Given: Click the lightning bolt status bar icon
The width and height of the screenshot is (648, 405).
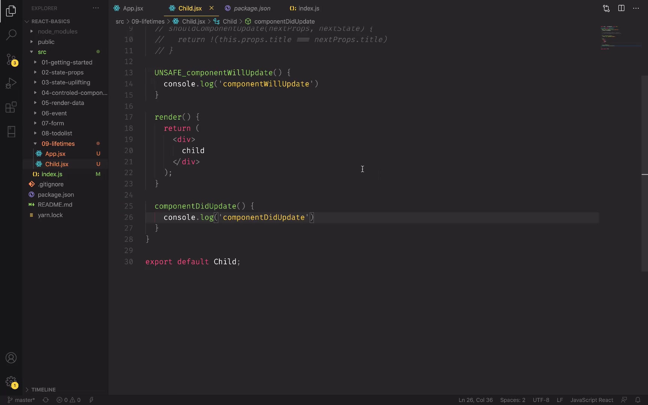Looking at the screenshot, I should point(91,400).
